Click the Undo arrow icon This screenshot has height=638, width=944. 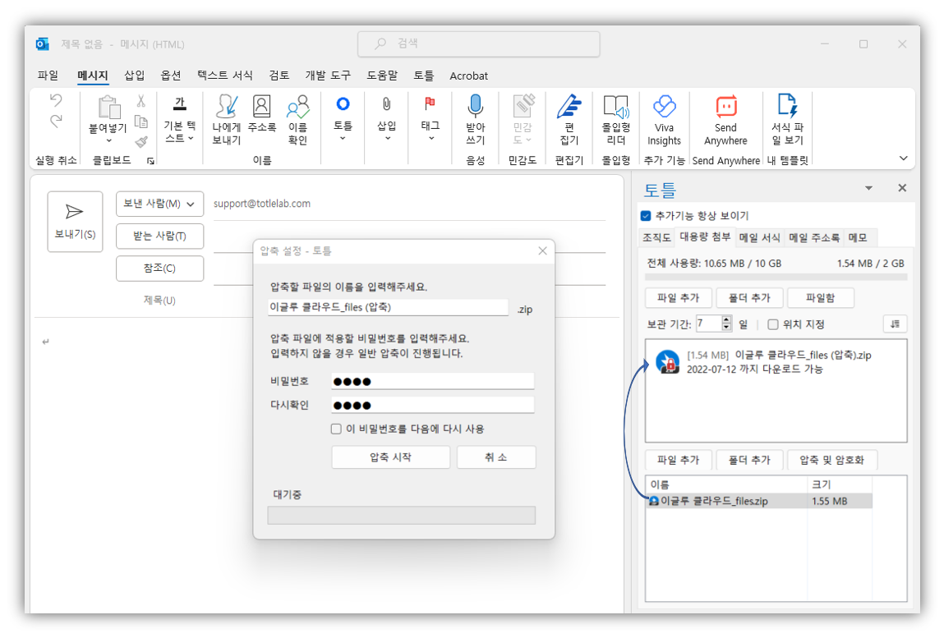[56, 100]
